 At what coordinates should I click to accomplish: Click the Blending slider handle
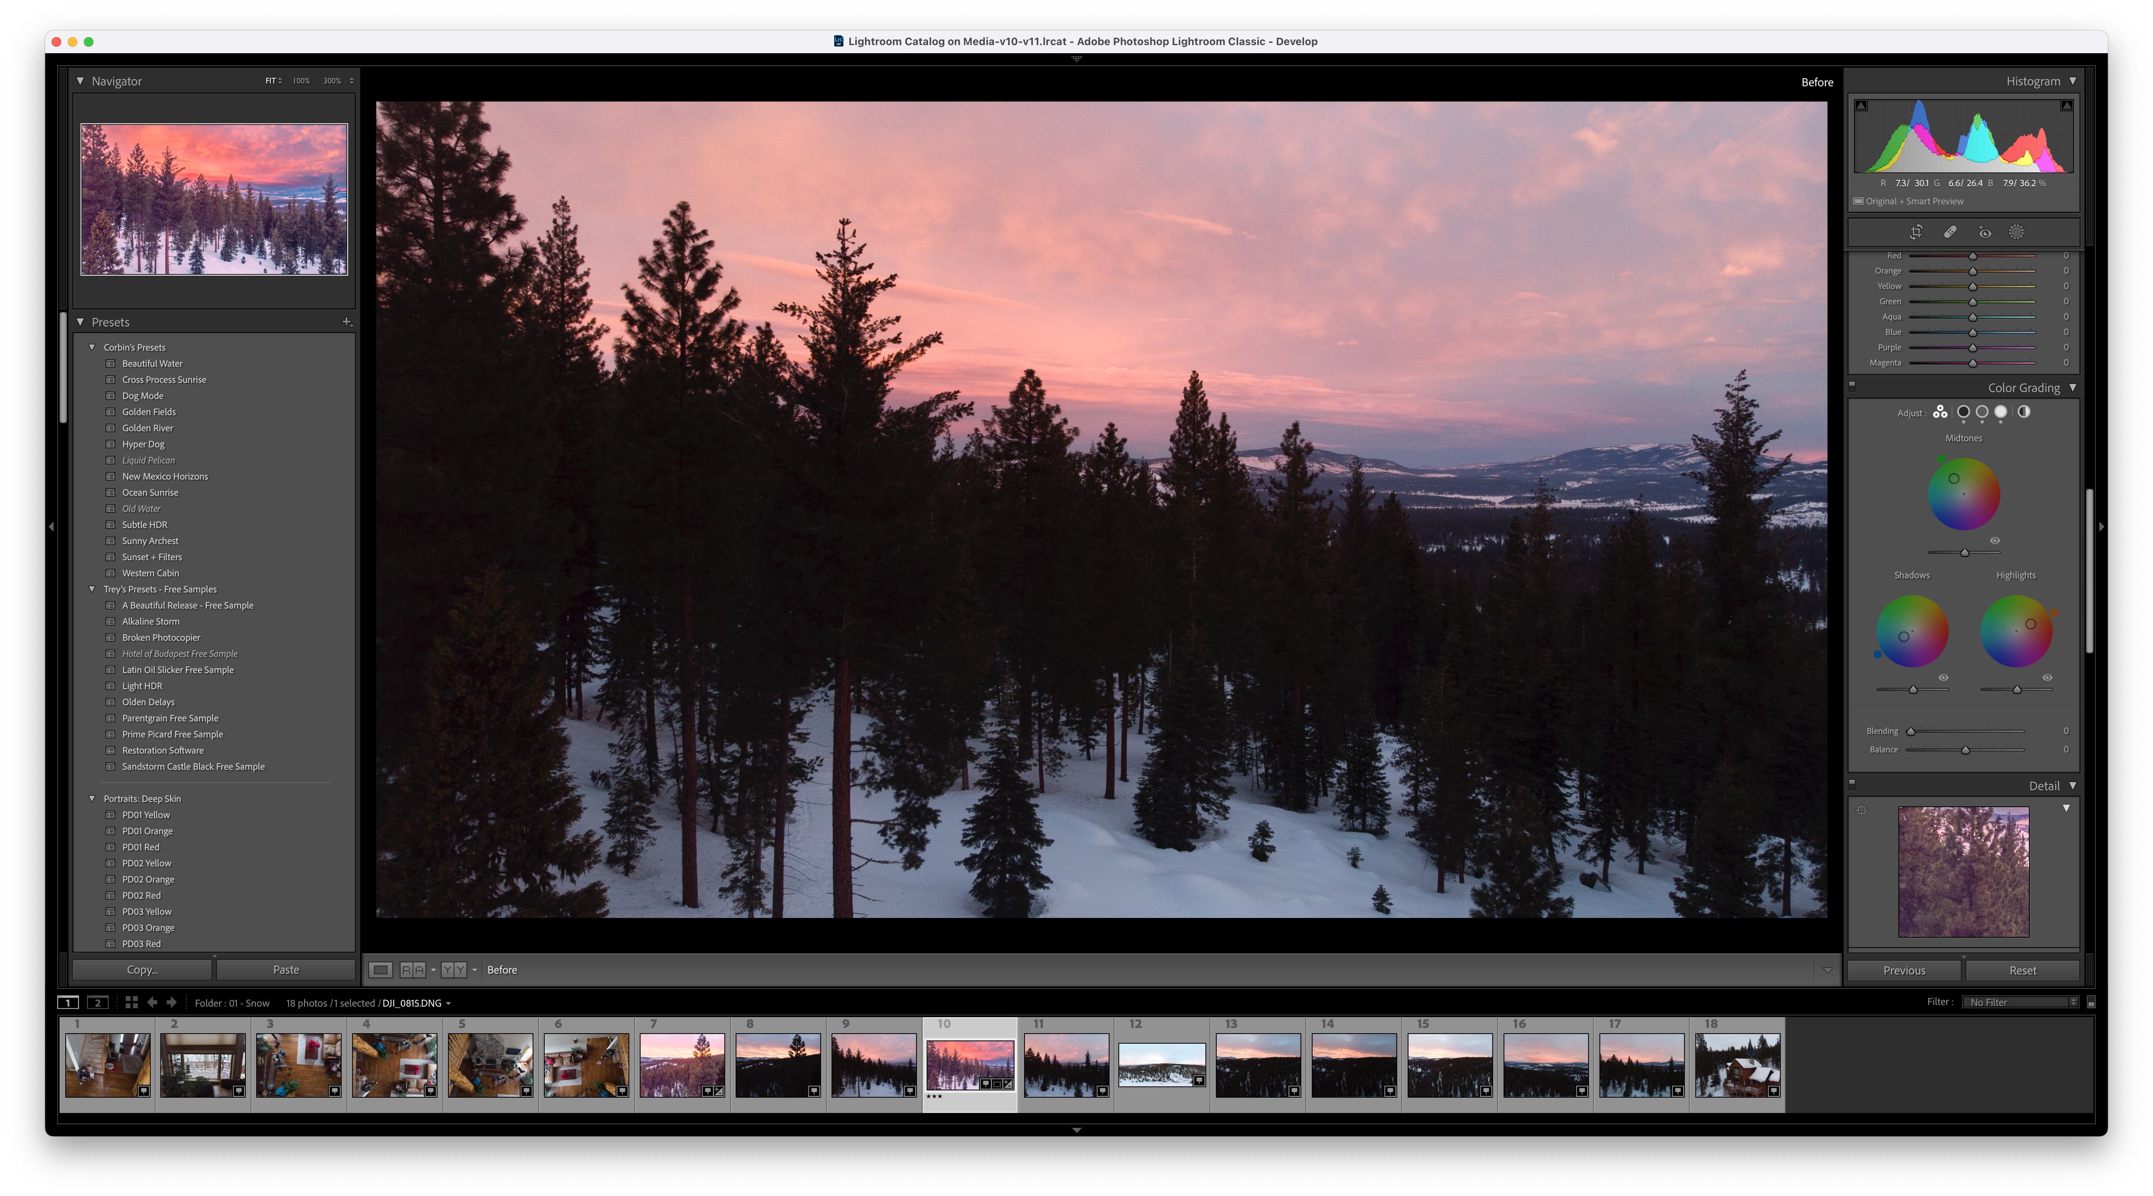coord(1910,731)
